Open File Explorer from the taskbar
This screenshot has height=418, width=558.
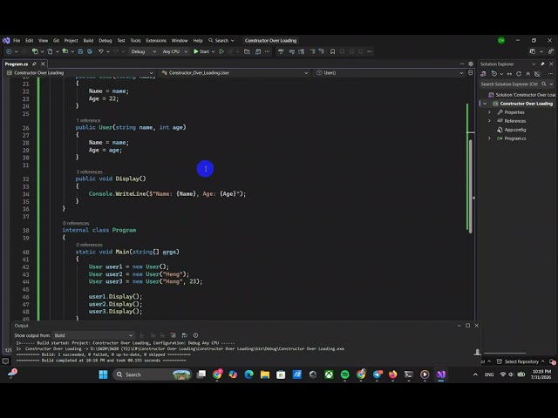(265, 374)
